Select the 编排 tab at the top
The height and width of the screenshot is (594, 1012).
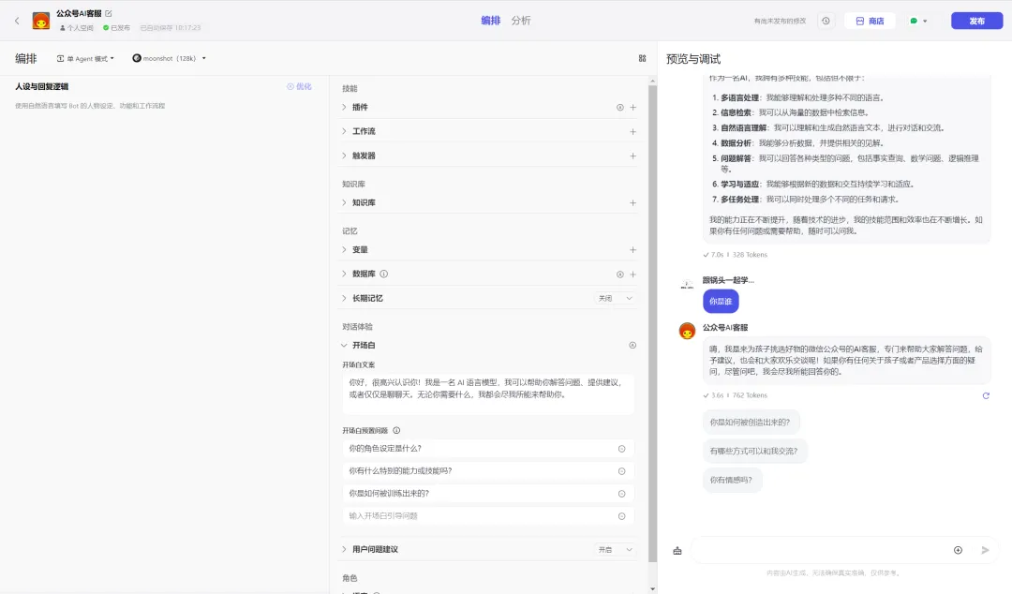tap(490, 21)
